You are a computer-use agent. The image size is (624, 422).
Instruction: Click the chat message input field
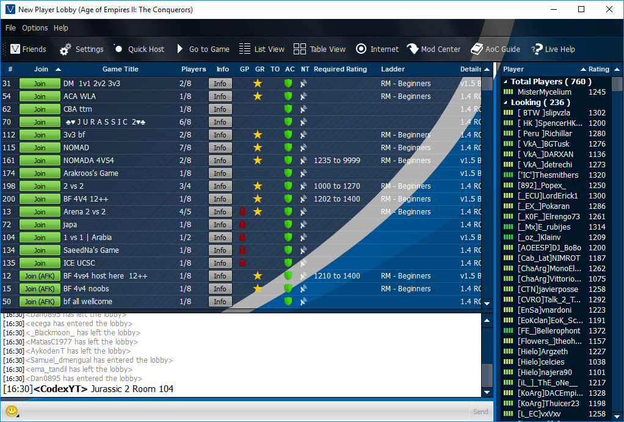(x=246, y=411)
